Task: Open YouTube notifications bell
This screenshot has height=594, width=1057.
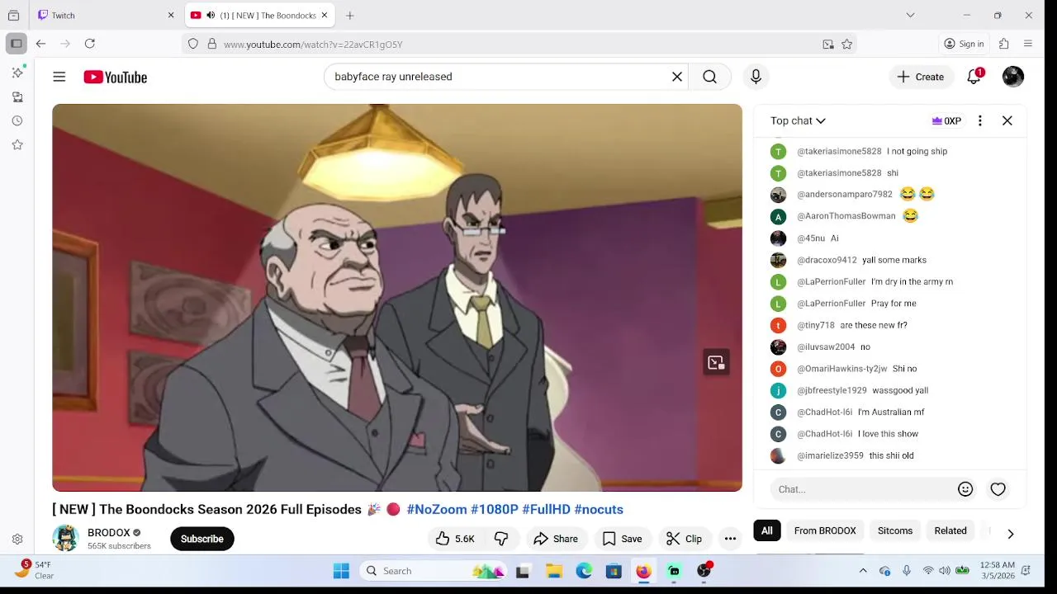Action: pyautogui.click(x=974, y=77)
